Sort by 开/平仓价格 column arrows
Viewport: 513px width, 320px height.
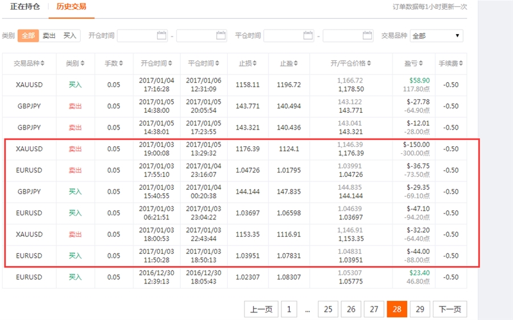pyautogui.click(x=369, y=63)
